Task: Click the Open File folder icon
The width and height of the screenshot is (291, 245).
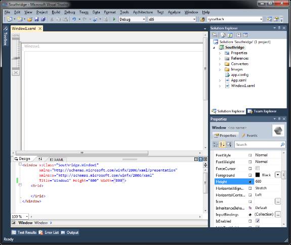Action: coord(30,19)
